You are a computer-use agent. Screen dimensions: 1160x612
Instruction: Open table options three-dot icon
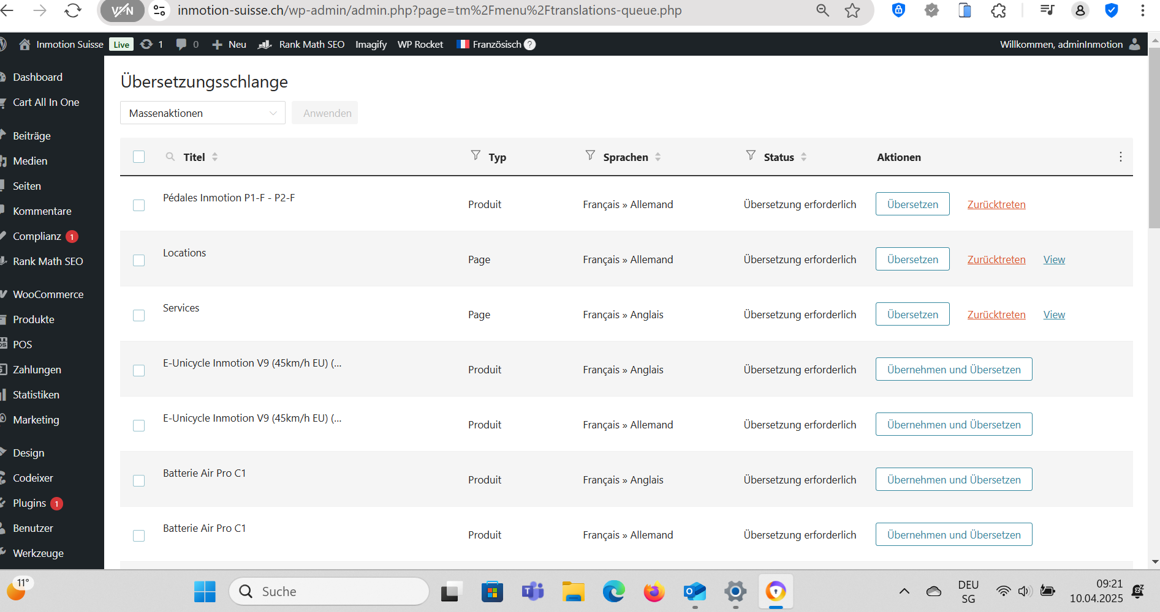tap(1121, 157)
